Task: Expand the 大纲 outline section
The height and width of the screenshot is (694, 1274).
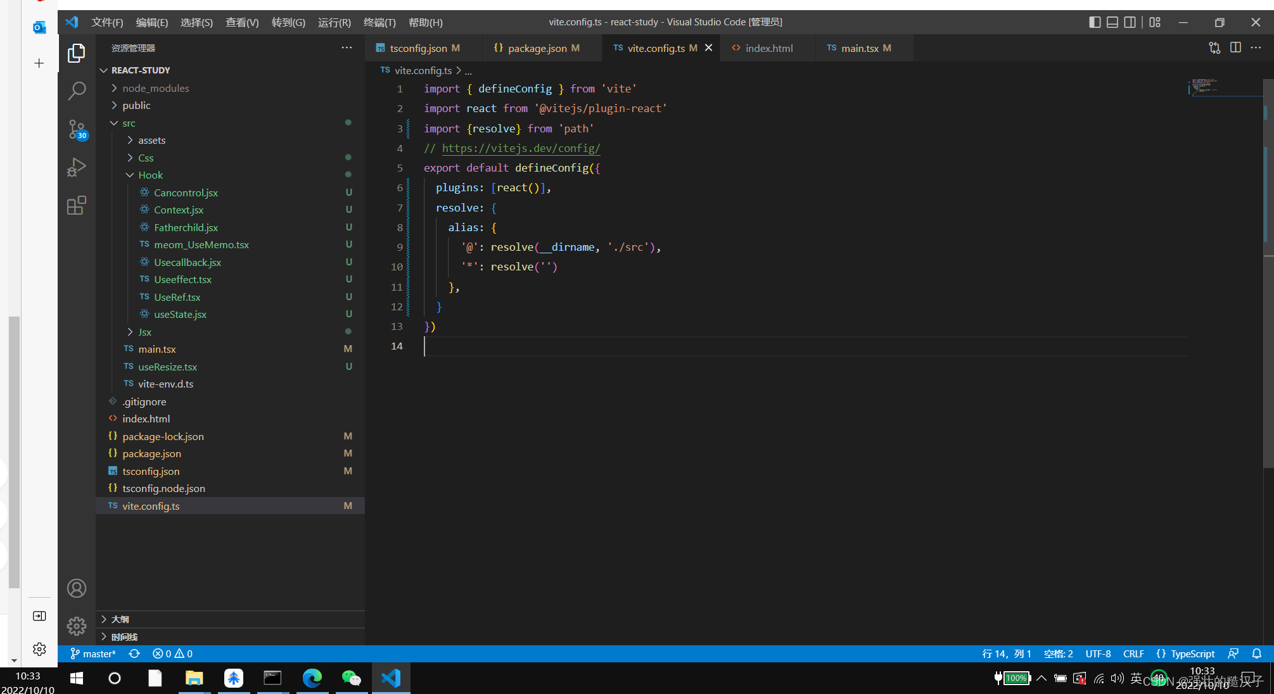Action: coord(120,619)
